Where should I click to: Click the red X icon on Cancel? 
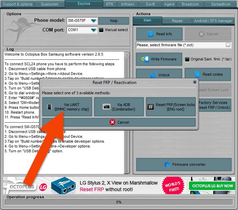pos(112,122)
